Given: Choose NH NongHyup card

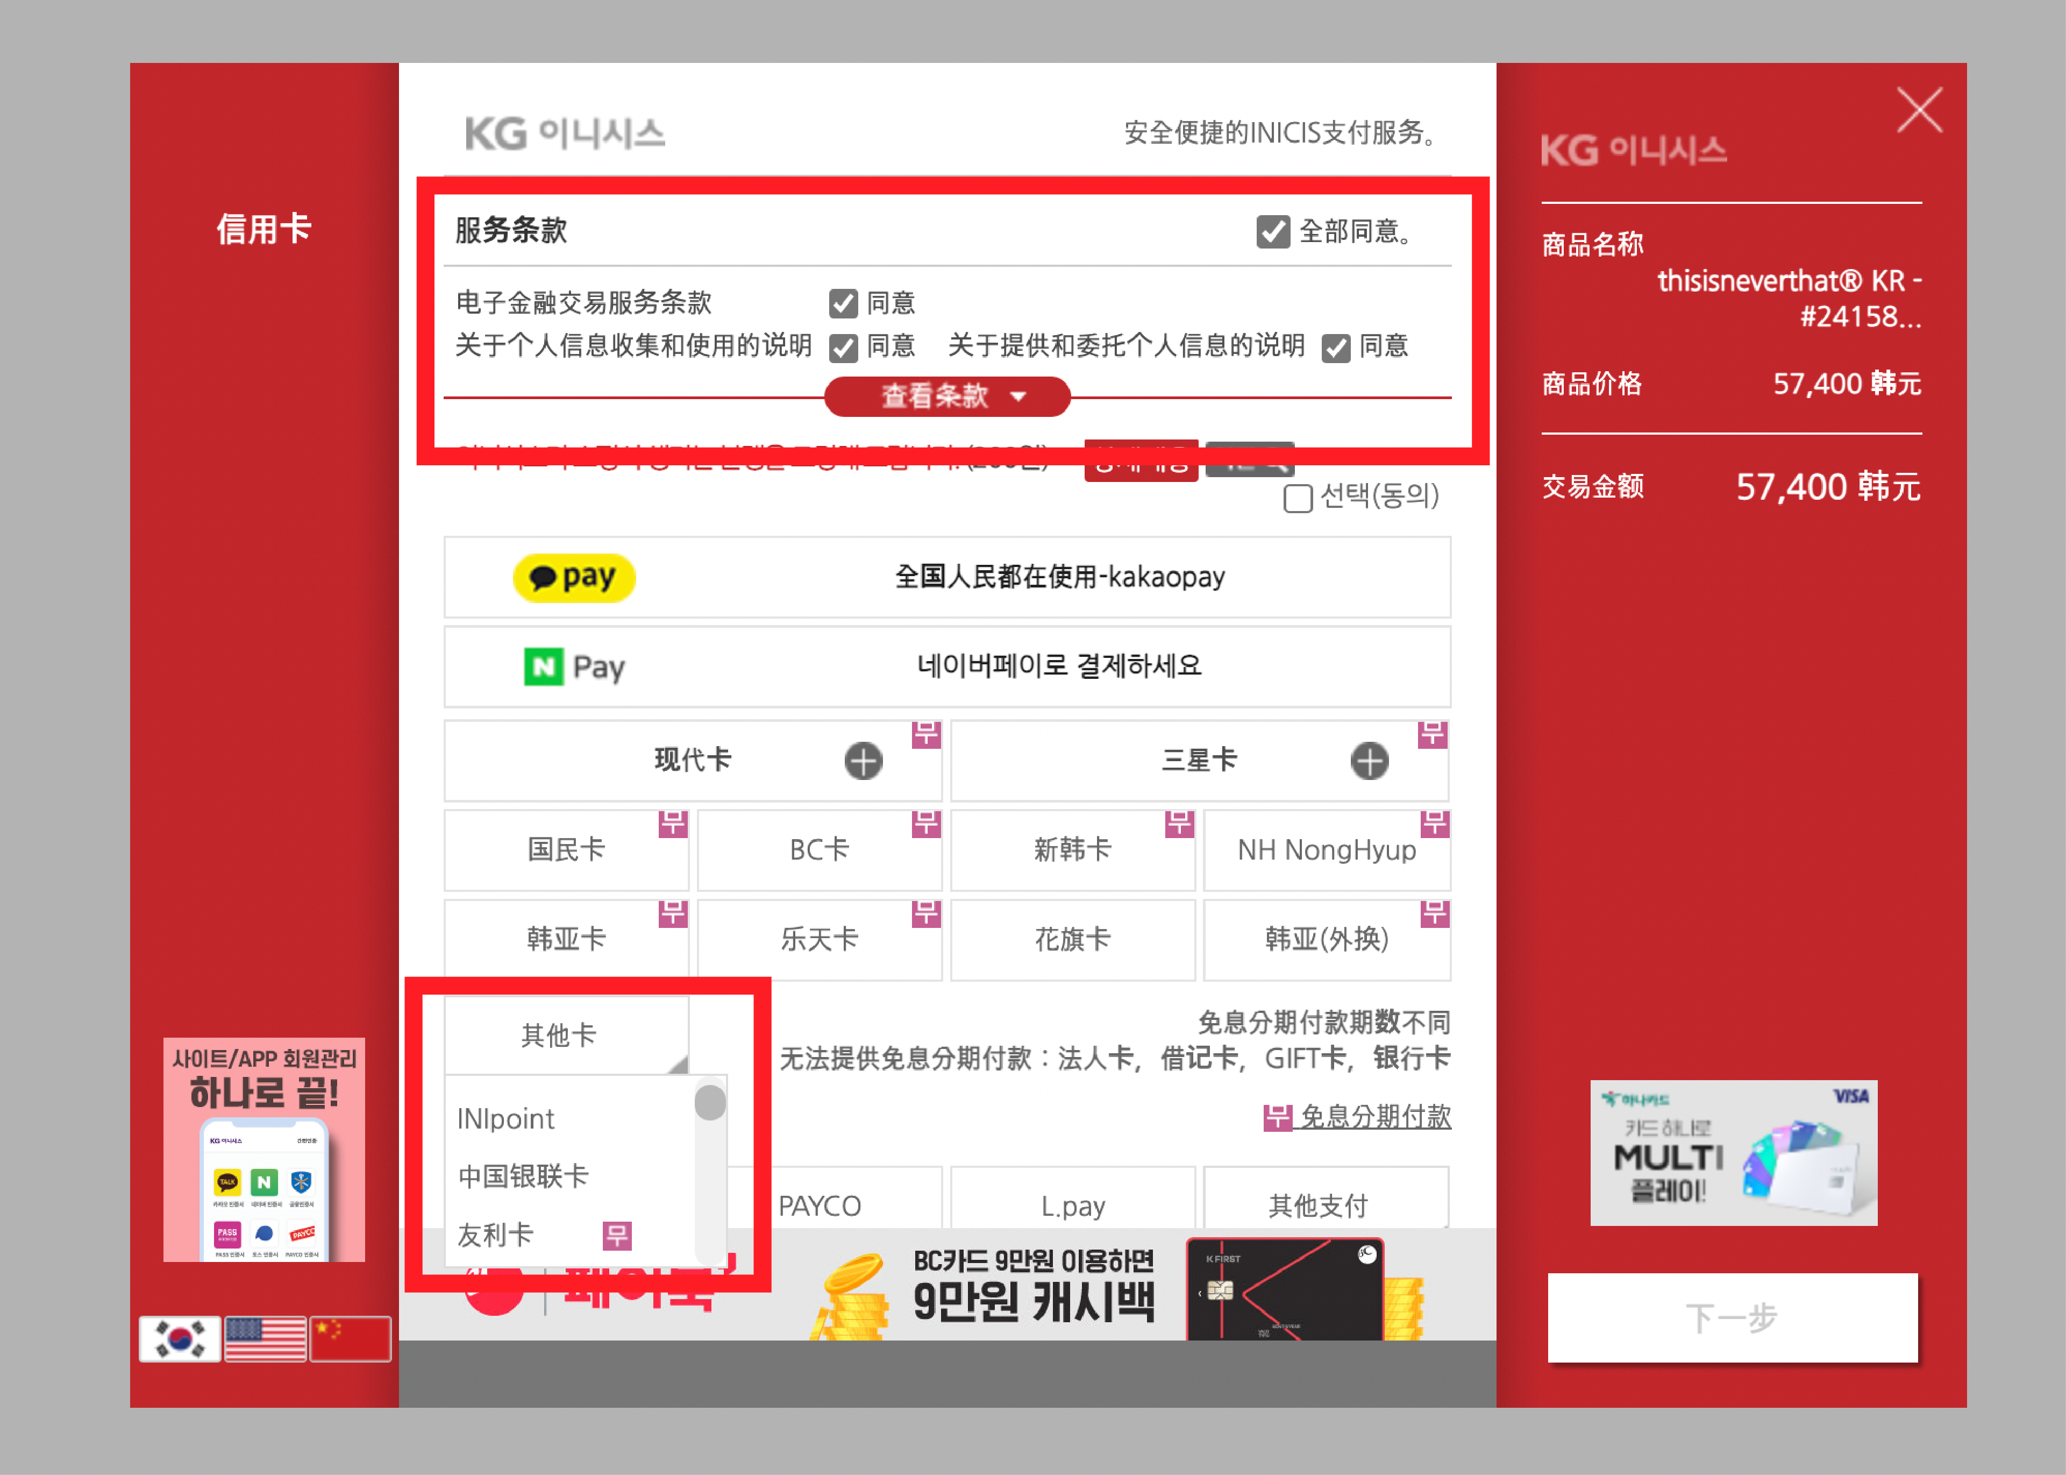Looking at the screenshot, I should 1327,850.
